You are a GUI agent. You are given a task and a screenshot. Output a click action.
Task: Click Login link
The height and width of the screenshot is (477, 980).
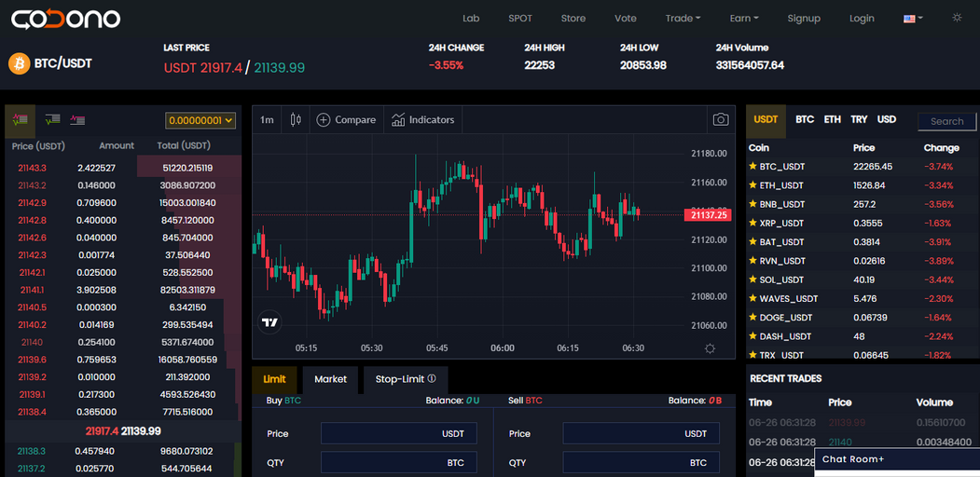pos(862,19)
